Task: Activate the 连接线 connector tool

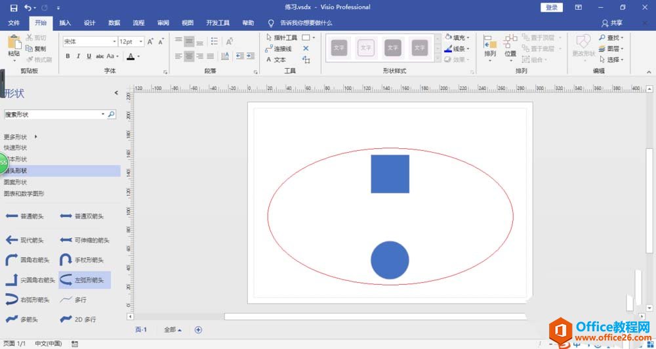Action: pos(278,49)
